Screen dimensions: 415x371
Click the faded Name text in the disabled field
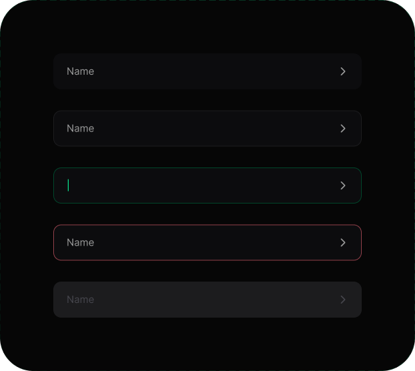[x=81, y=300]
